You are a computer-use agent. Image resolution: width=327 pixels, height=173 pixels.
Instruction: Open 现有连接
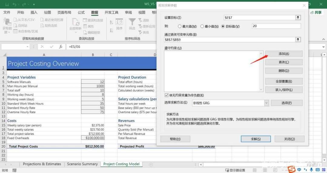48,26
